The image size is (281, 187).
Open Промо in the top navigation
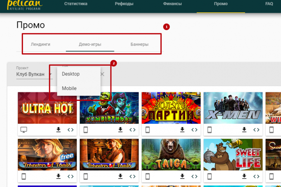coord(221,4)
